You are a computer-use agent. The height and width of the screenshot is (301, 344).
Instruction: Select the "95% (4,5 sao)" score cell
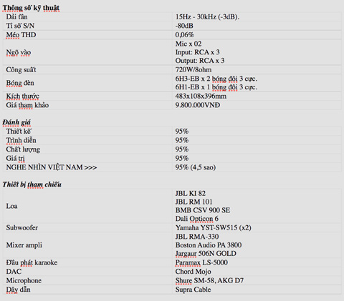pos(257,167)
